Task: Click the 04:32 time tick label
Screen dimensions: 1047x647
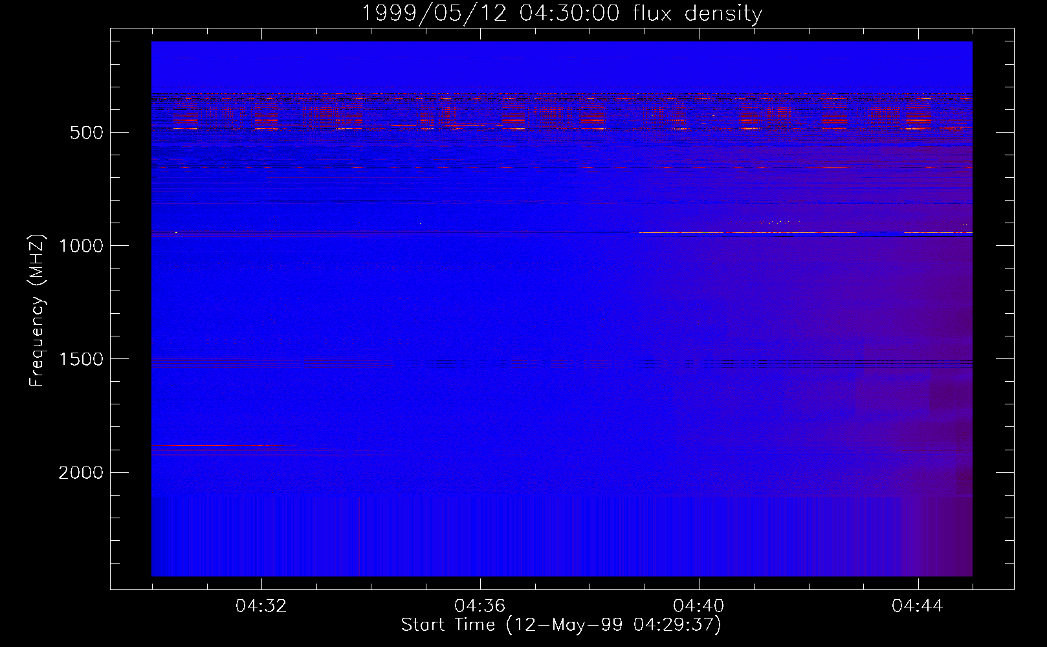Action: 261,606
